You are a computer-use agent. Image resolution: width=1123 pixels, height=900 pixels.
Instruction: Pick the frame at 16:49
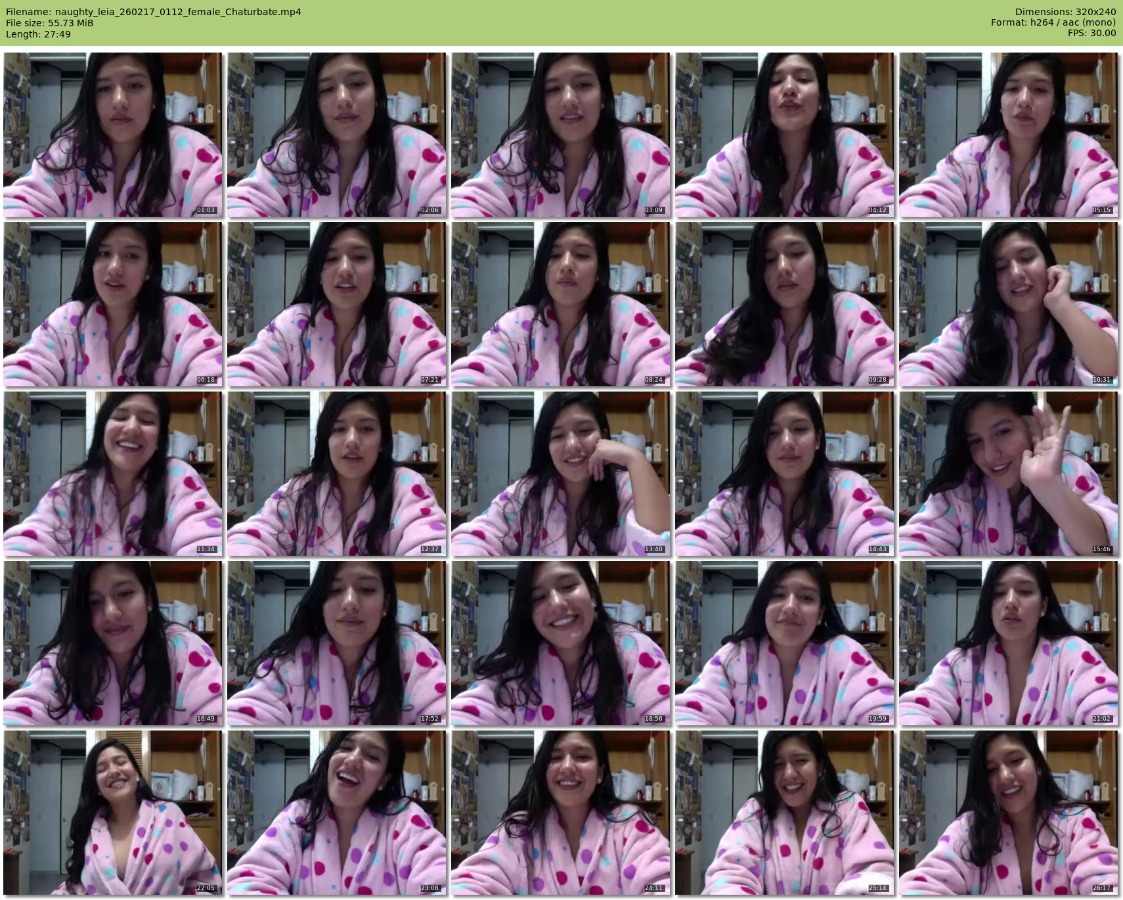[113, 643]
